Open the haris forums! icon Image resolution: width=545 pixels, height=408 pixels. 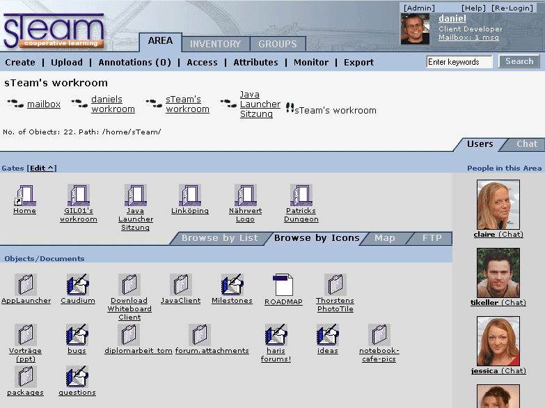pos(276,335)
